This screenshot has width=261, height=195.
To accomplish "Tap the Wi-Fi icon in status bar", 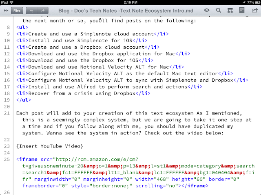I will coord(11,2).
